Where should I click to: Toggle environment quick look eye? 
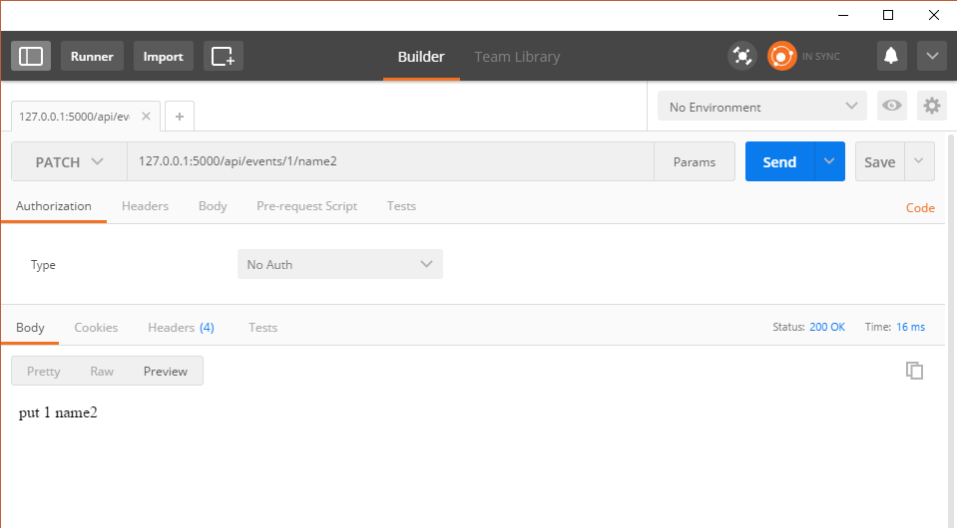click(892, 107)
